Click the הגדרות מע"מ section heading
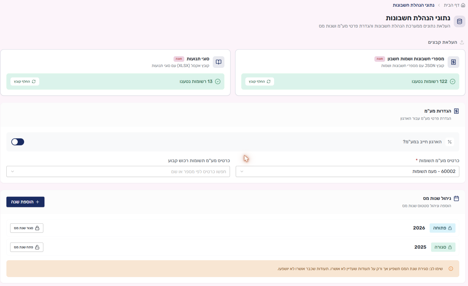The width and height of the screenshot is (468, 286). (x=437, y=111)
